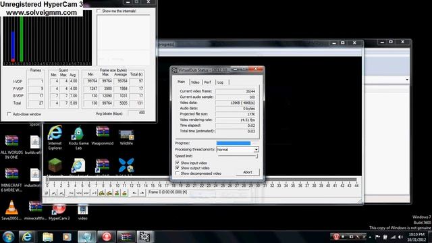Open Internet Explorer from the taskbar
The height and width of the screenshot is (243, 432).
point(27,237)
